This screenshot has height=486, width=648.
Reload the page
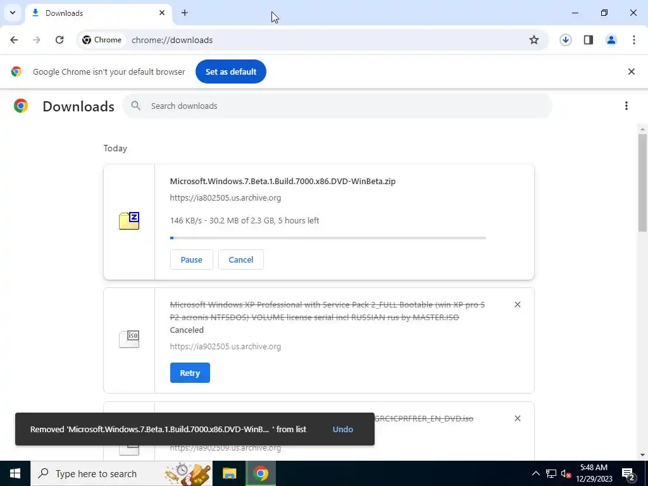click(x=59, y=40)
